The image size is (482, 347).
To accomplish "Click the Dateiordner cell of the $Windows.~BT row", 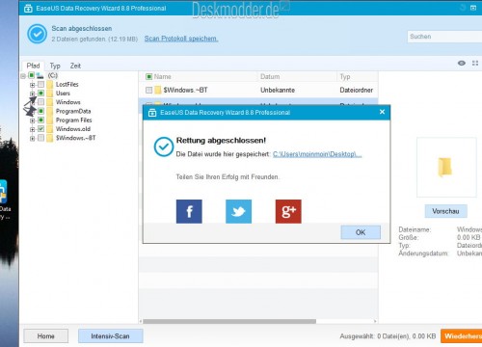I will pos(357,90).
